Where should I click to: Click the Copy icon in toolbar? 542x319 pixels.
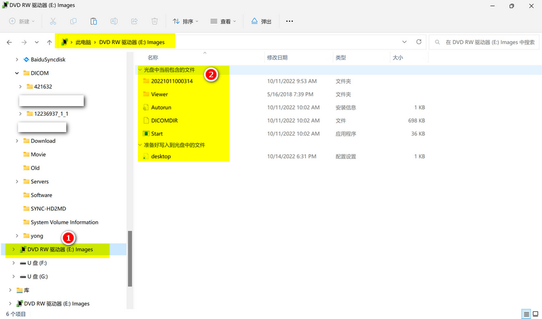coord(73,22)
